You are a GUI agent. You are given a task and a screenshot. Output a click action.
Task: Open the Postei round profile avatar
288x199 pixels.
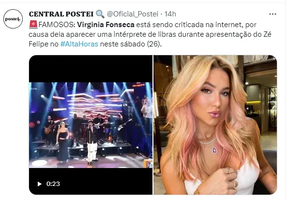coord(13,19)
